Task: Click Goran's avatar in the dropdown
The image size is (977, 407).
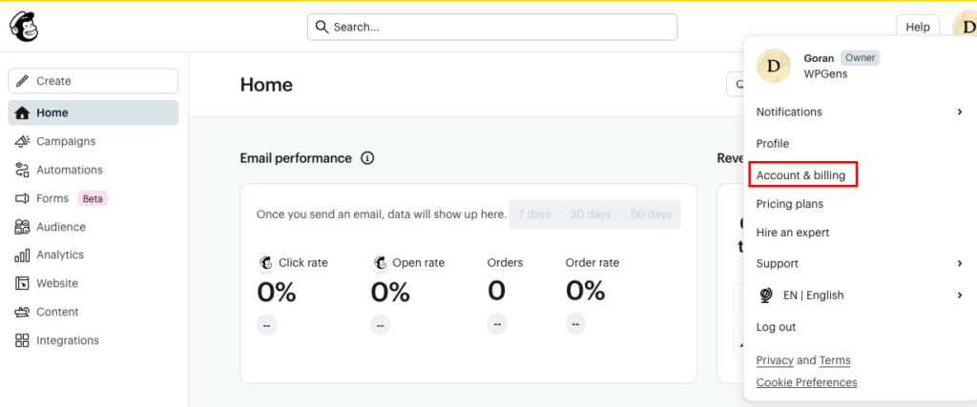Action: click(773, 66)
